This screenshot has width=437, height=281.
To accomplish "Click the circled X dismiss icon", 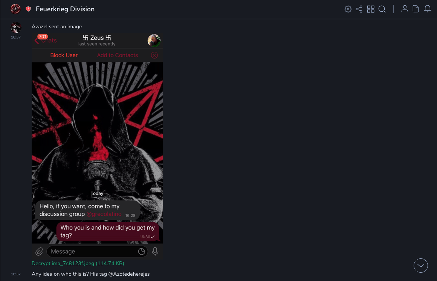I will point(154,55).
